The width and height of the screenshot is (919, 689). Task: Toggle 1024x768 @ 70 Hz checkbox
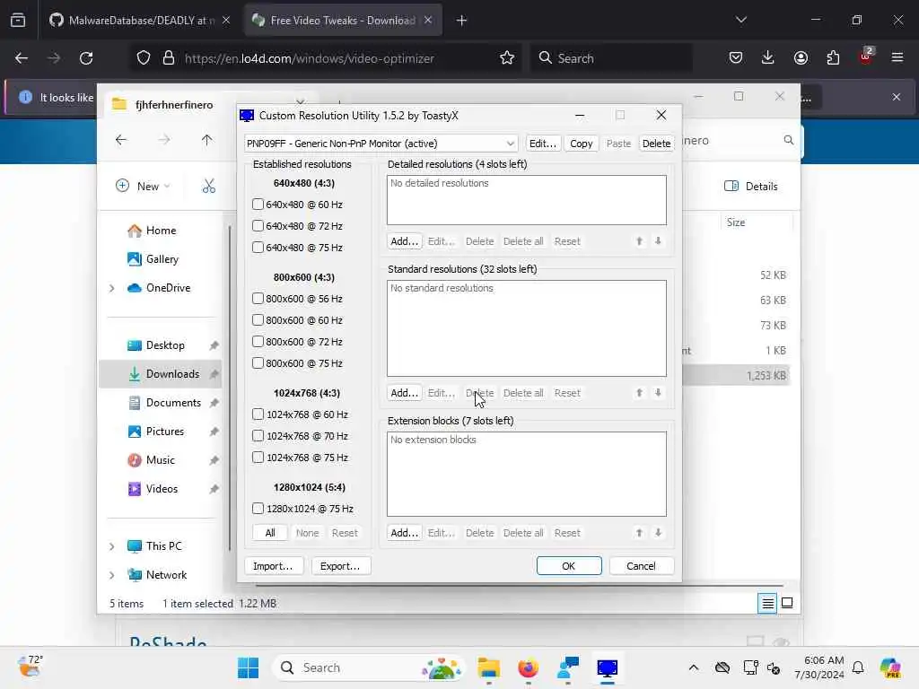coord(258,436)
